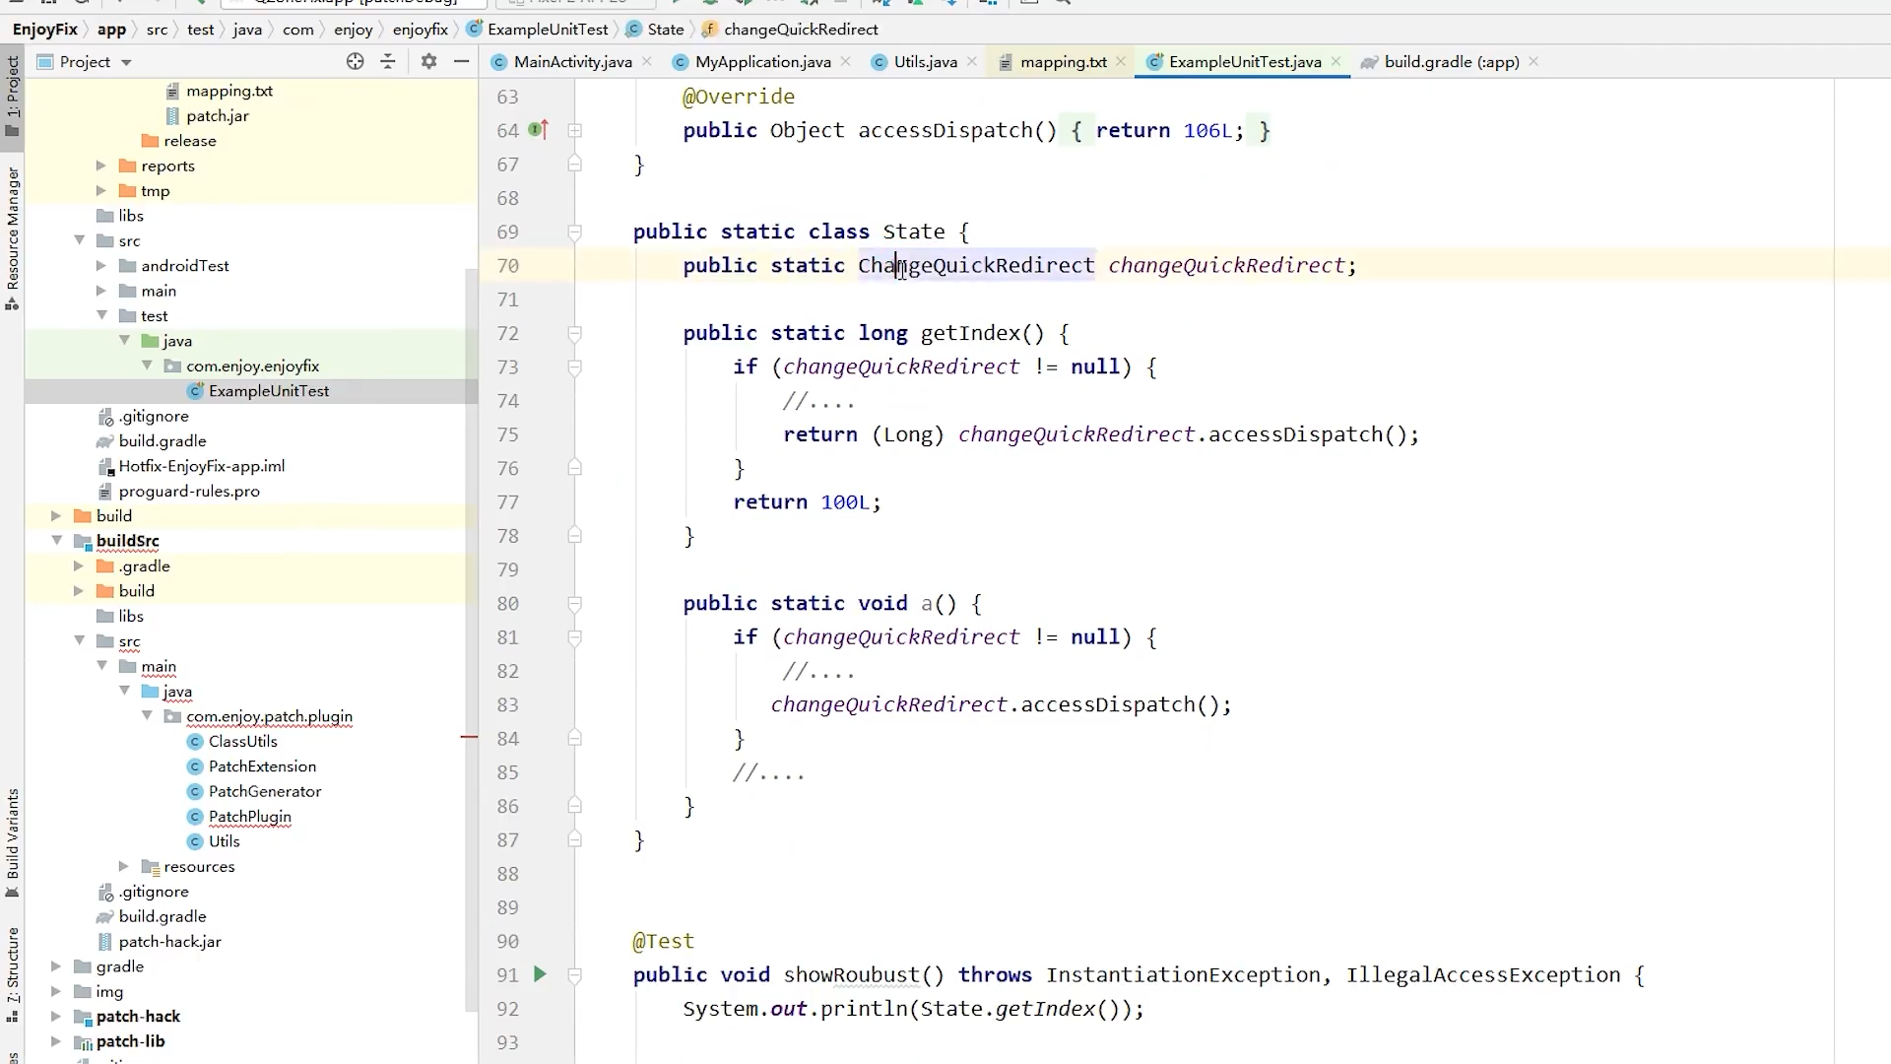
Task: Toggle code fold marker at line 69
Action: click(x=574, y=233)
